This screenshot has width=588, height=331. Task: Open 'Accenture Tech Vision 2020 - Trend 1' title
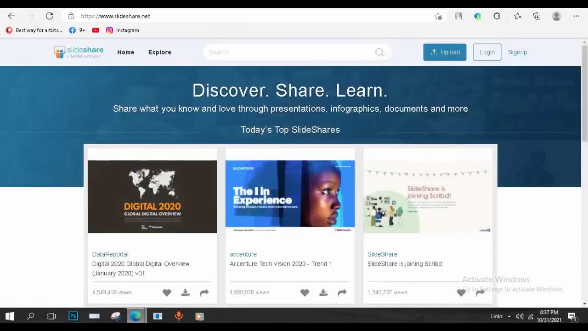click(x=281, y=263)
